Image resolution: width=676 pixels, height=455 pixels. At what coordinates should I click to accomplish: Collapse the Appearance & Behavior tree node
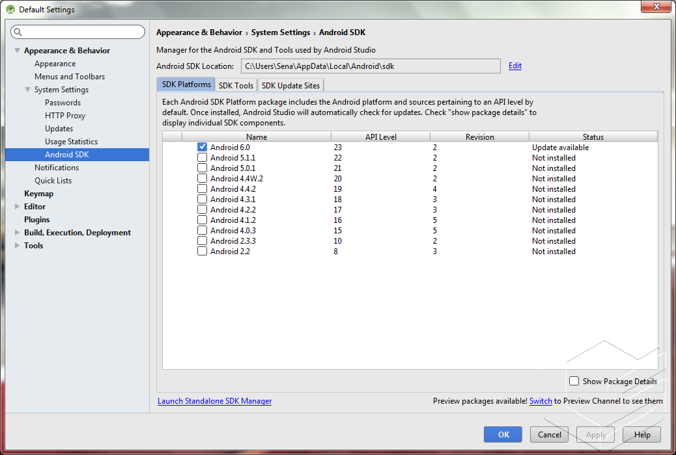tap(17, 50)
